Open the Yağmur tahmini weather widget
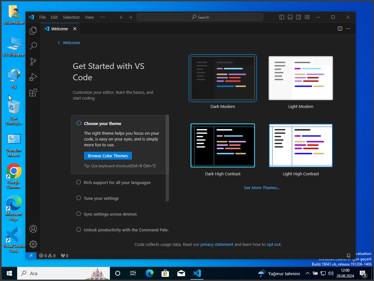The height and width of the screenshot is (281, 374). click(x=279, y=273)
